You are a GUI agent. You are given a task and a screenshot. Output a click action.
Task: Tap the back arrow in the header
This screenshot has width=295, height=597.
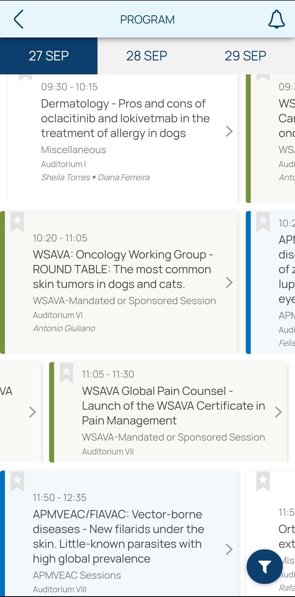19,19
